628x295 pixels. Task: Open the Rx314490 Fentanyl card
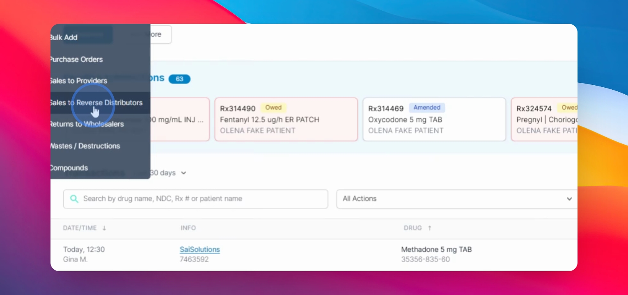point(286,119)
